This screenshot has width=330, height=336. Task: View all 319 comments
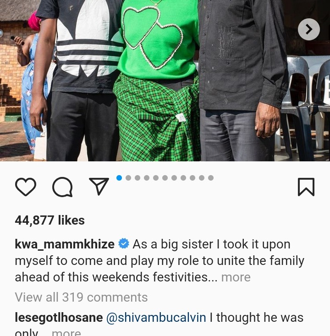click(81, 297)
